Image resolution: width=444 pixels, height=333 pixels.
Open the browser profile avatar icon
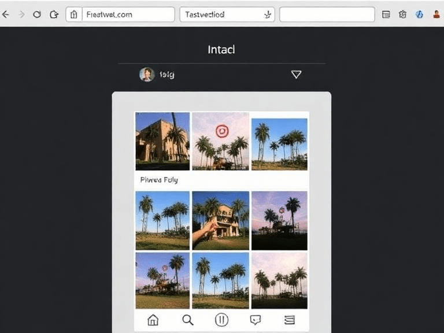(436, 14)
